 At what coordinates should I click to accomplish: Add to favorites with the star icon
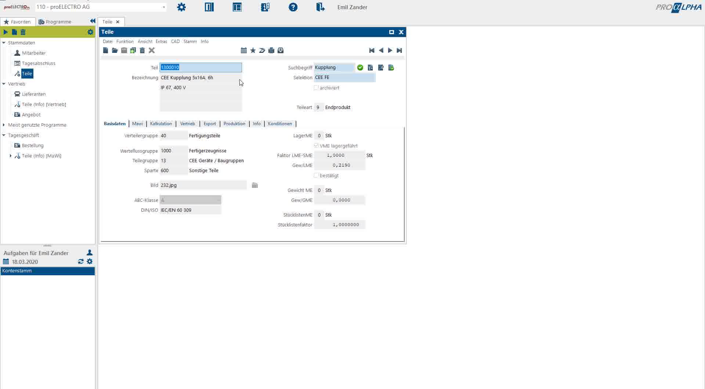253,50
